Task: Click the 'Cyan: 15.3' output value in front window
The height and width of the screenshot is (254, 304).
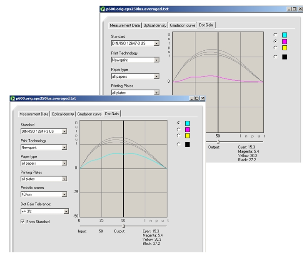Action: click(x=151, y=231)
